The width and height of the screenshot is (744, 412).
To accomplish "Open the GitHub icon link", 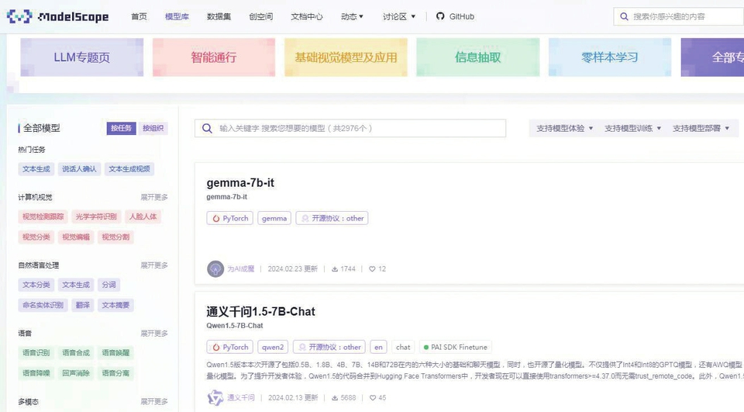I will point(440,16).
